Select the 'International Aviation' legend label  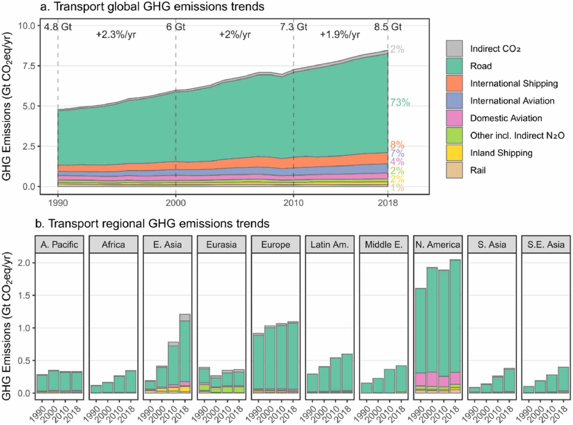click(512, 101)
